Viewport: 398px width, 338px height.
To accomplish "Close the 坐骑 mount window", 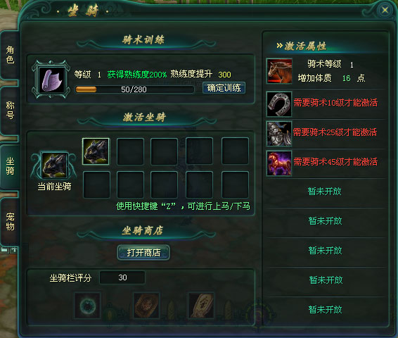I will pos(385,10).
